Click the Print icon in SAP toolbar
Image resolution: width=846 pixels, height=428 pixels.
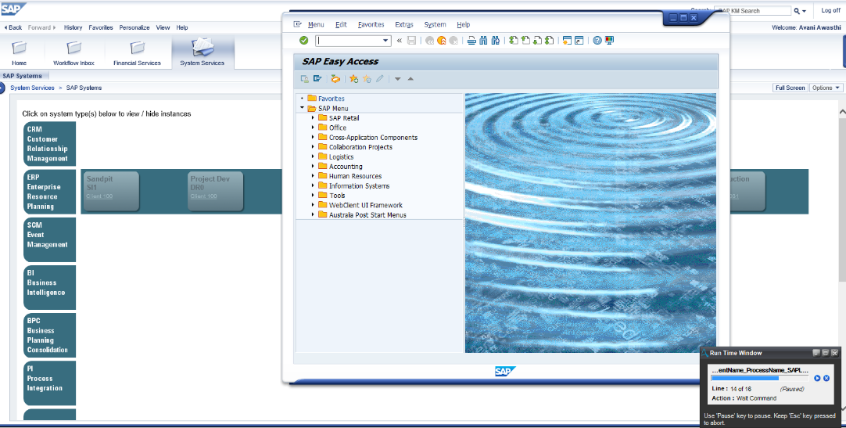point(471,41)
